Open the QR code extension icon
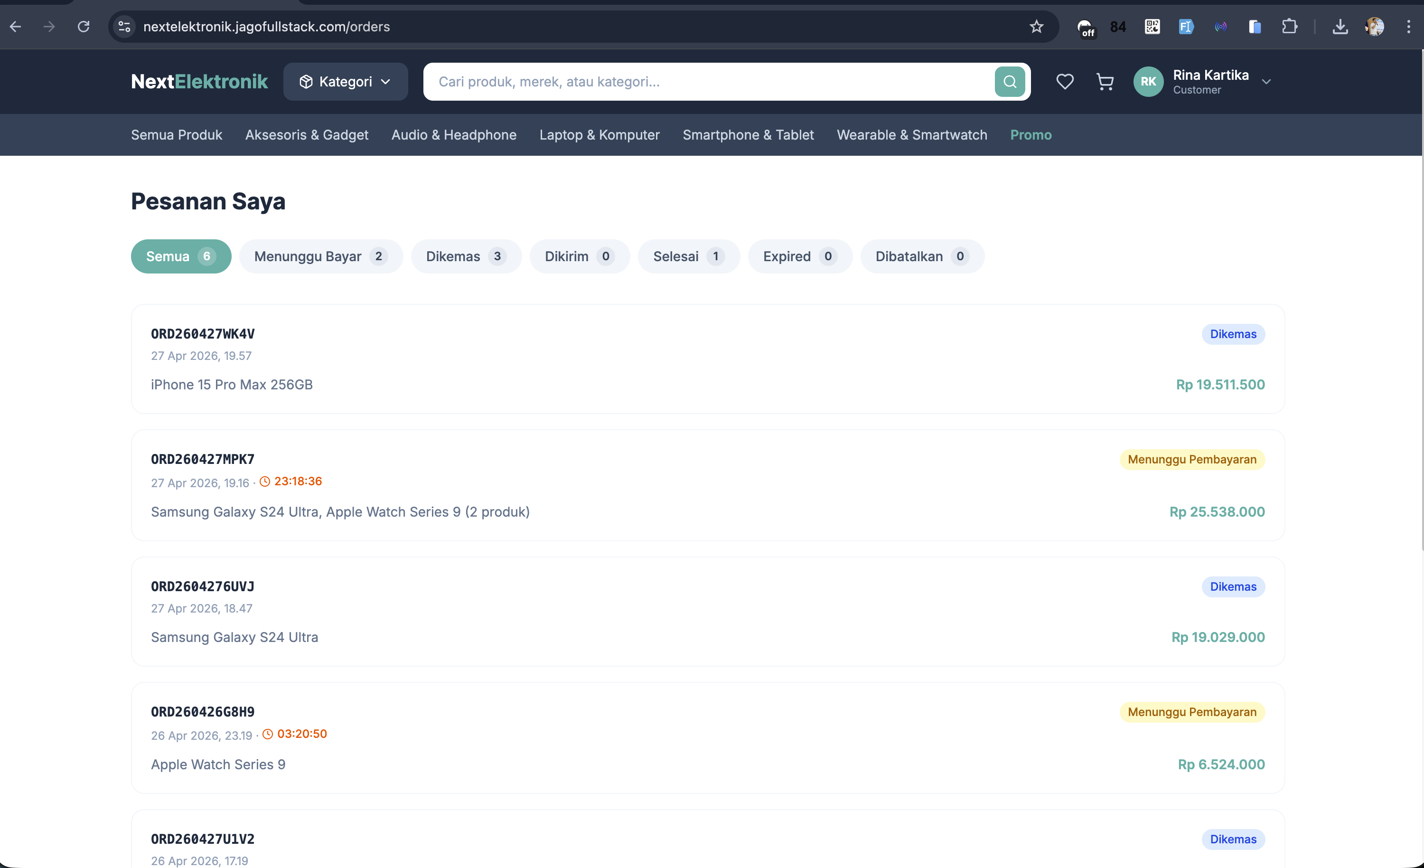Image resolution: width=1424 pixels, height=868 pixels. point(1152,27)
